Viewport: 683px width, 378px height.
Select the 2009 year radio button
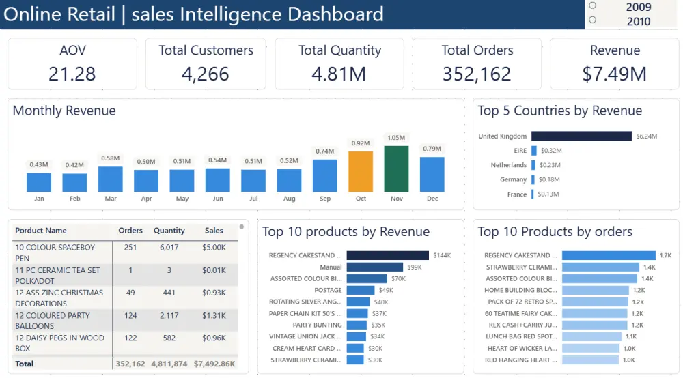592,5
